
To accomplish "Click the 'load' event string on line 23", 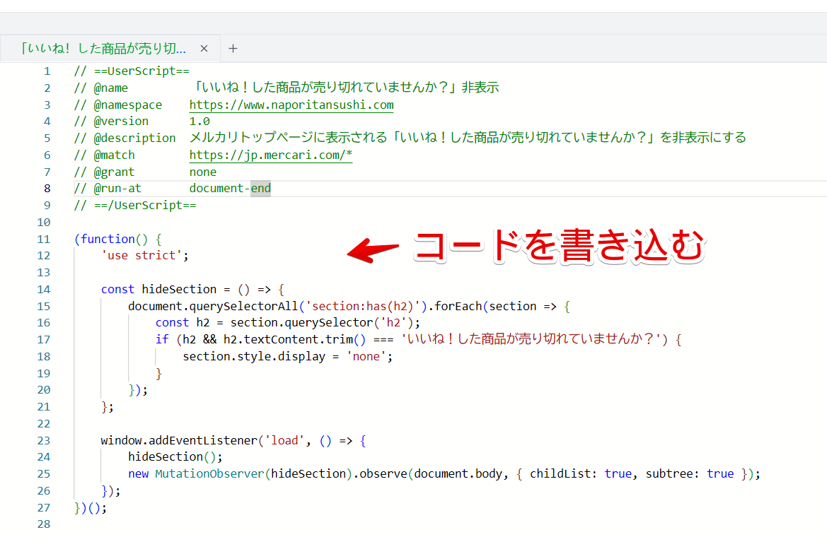I will 285,440.
